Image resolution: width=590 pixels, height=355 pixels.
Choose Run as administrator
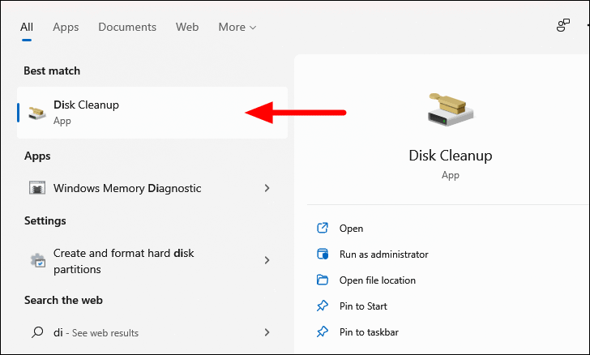click(x=384, y=254)
